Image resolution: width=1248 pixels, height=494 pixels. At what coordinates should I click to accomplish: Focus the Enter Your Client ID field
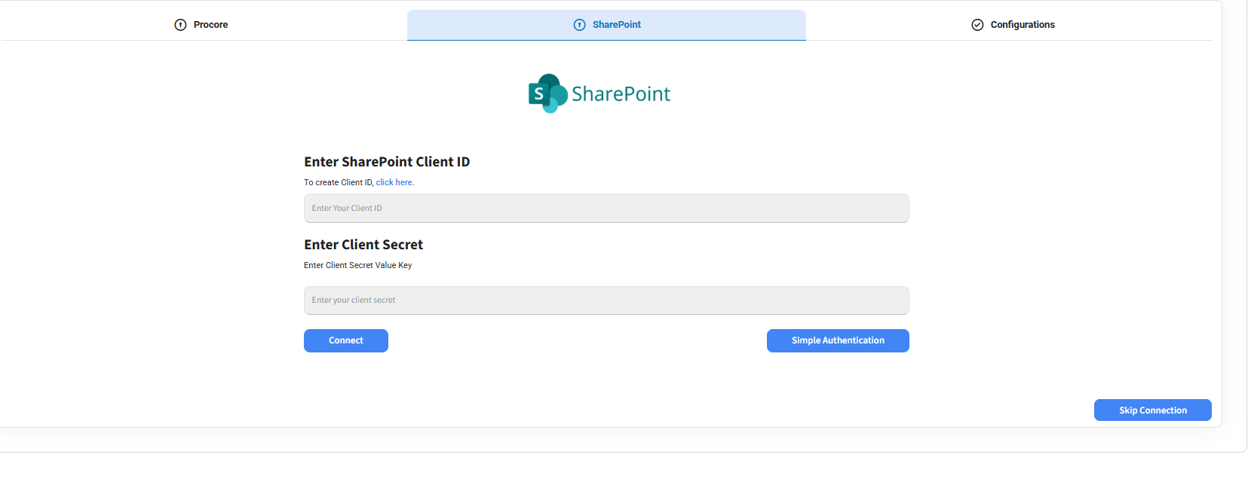(606, 209)
